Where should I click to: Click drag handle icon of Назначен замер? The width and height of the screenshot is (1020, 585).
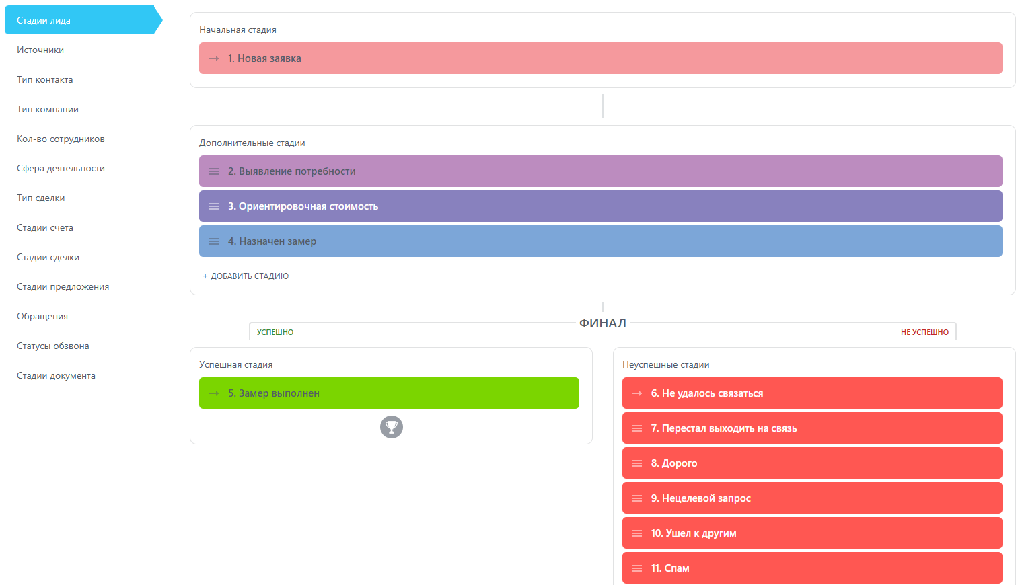pos(214,241)
